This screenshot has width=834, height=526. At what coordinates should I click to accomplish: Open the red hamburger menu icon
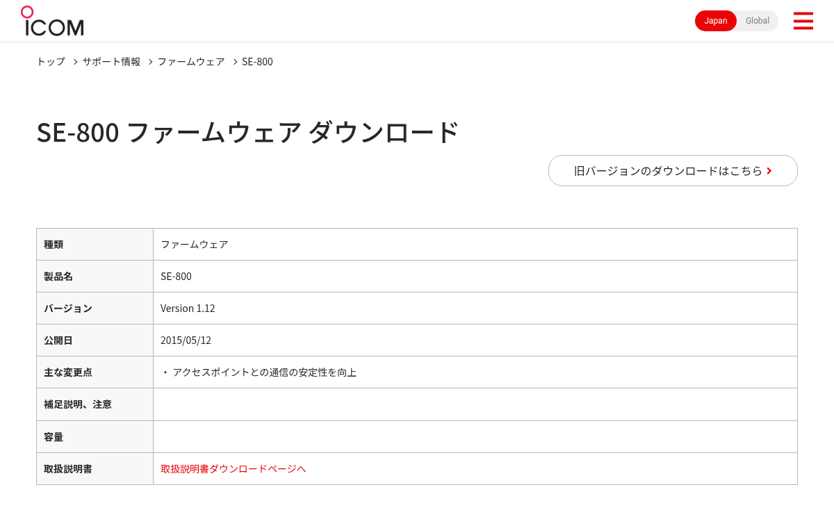[803, 21]
